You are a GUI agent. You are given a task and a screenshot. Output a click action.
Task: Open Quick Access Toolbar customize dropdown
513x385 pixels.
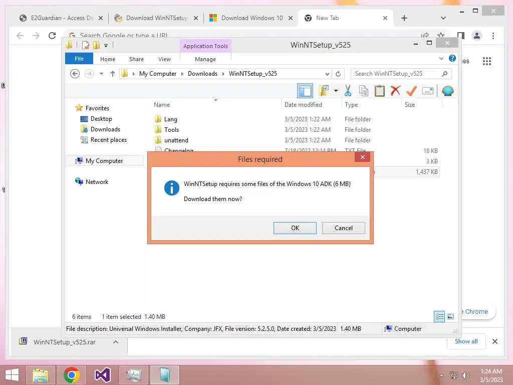(106, 45)
